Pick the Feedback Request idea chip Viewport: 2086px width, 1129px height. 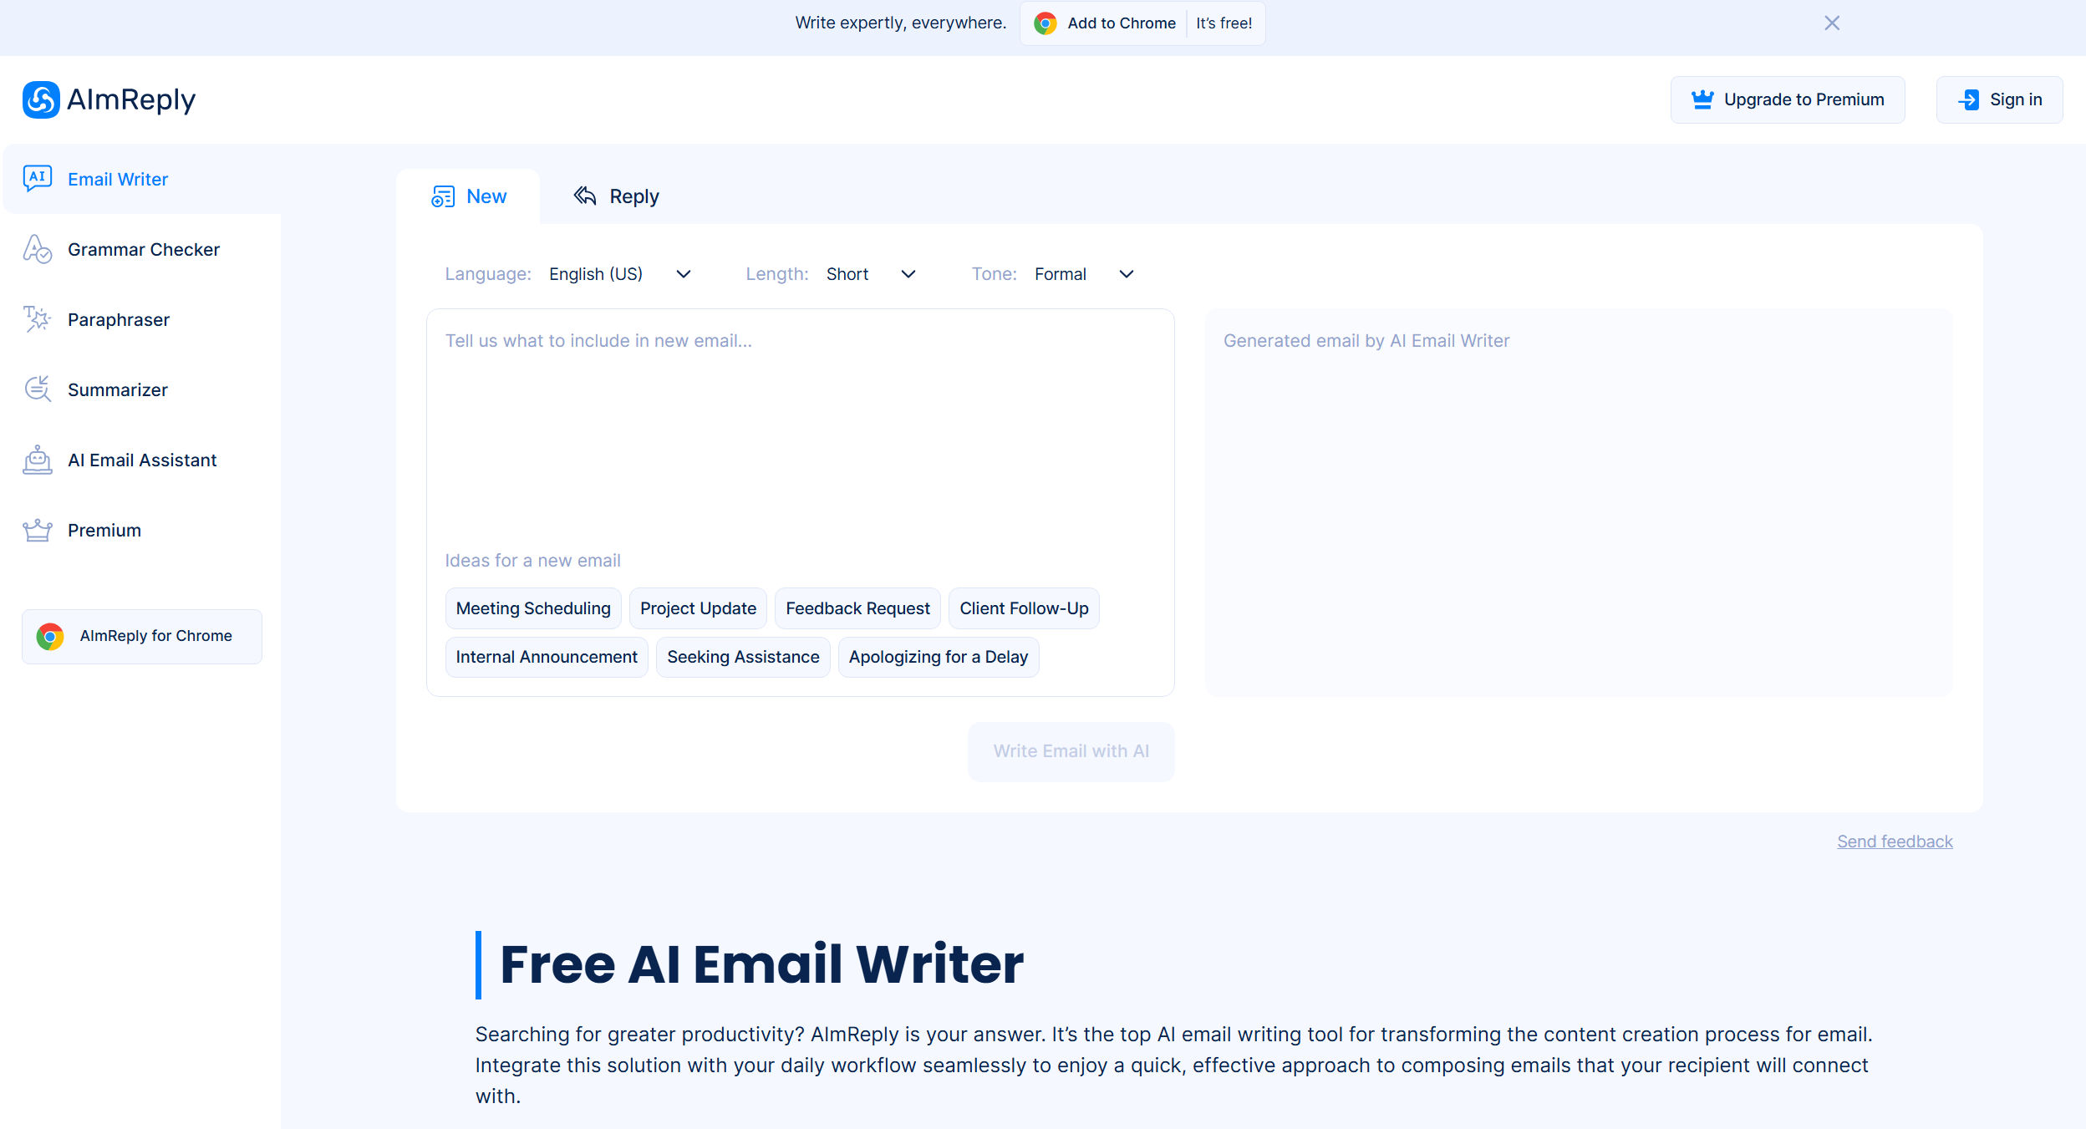click(x=857, y=608)
